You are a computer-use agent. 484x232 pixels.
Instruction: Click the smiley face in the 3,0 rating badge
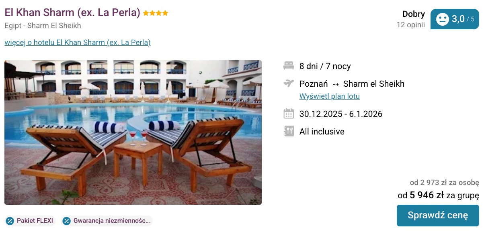(x=443, y=18)
